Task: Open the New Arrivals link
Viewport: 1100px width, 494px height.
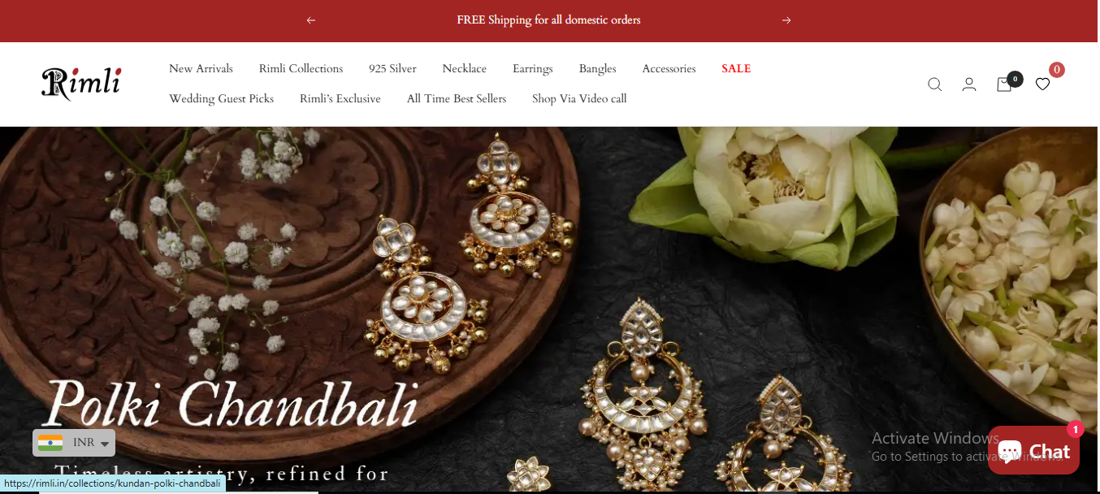Action: point(201,69)
